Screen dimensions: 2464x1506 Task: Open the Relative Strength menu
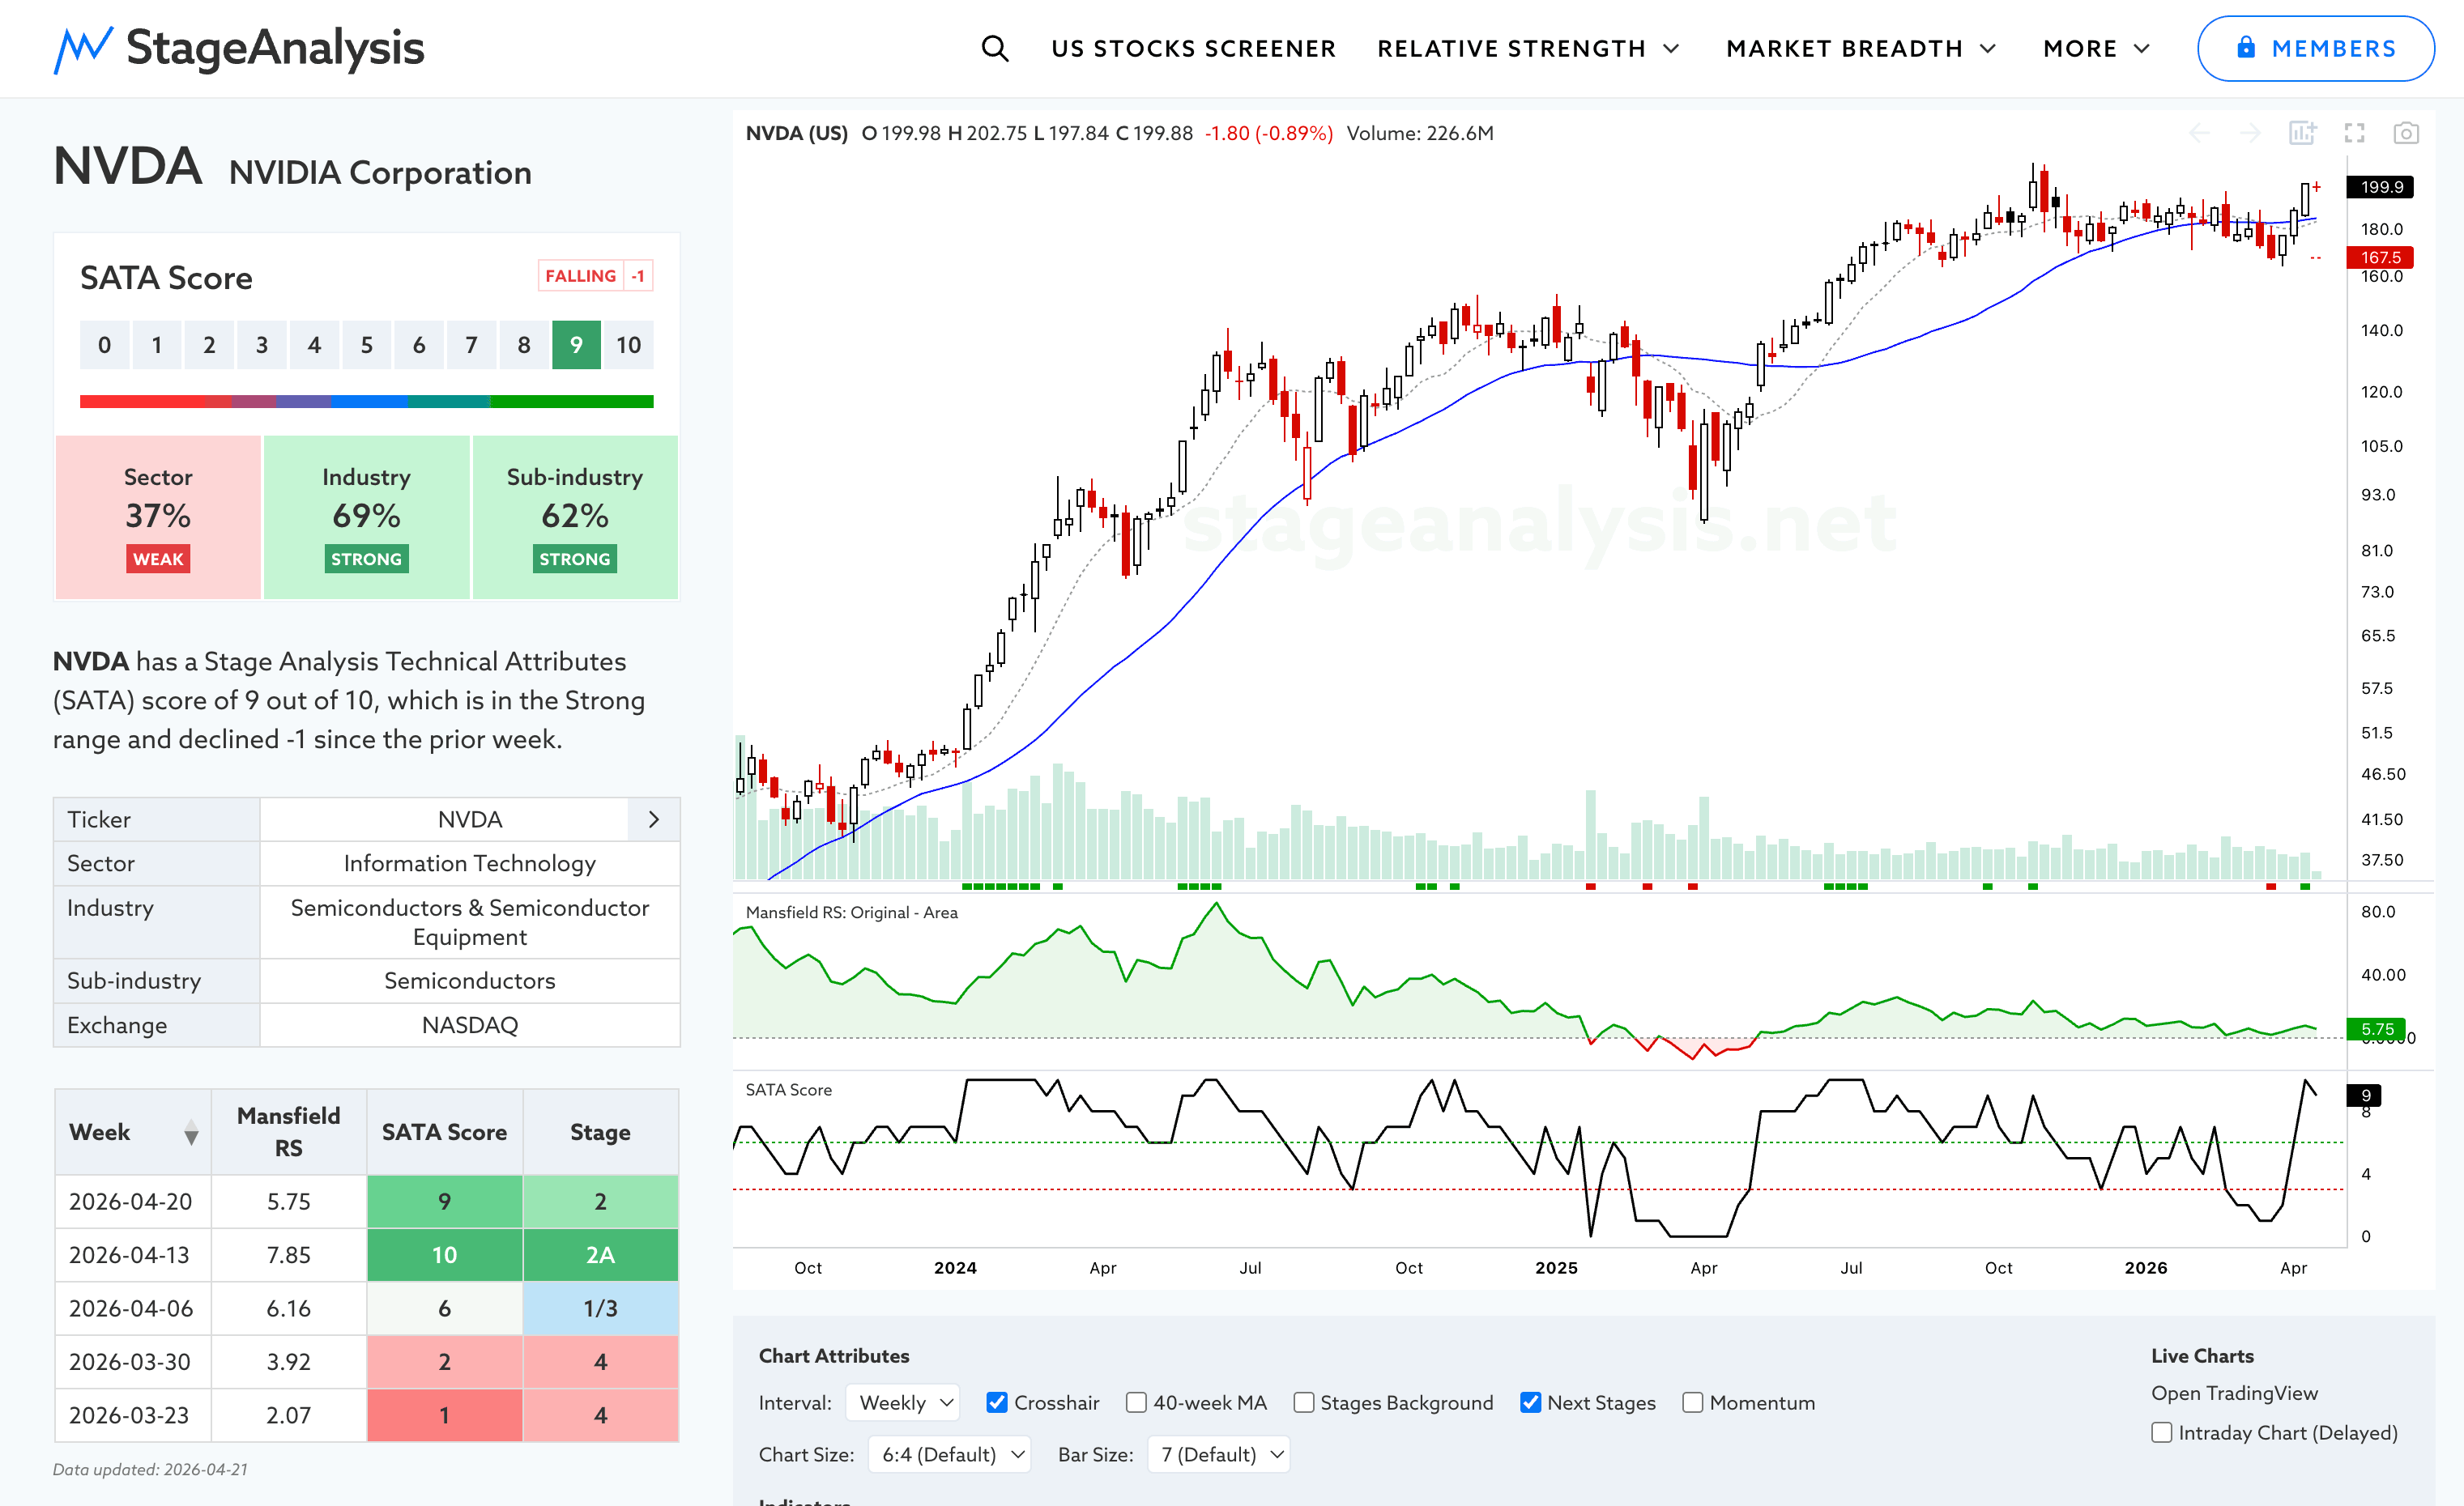[x=1527, y=48]
